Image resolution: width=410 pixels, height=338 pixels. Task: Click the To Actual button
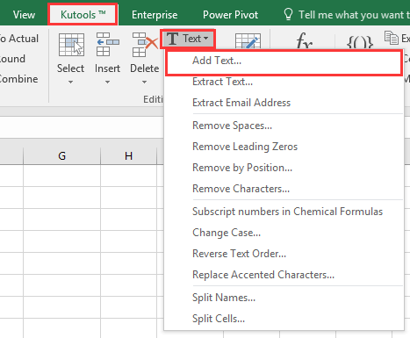pos(18,39)
